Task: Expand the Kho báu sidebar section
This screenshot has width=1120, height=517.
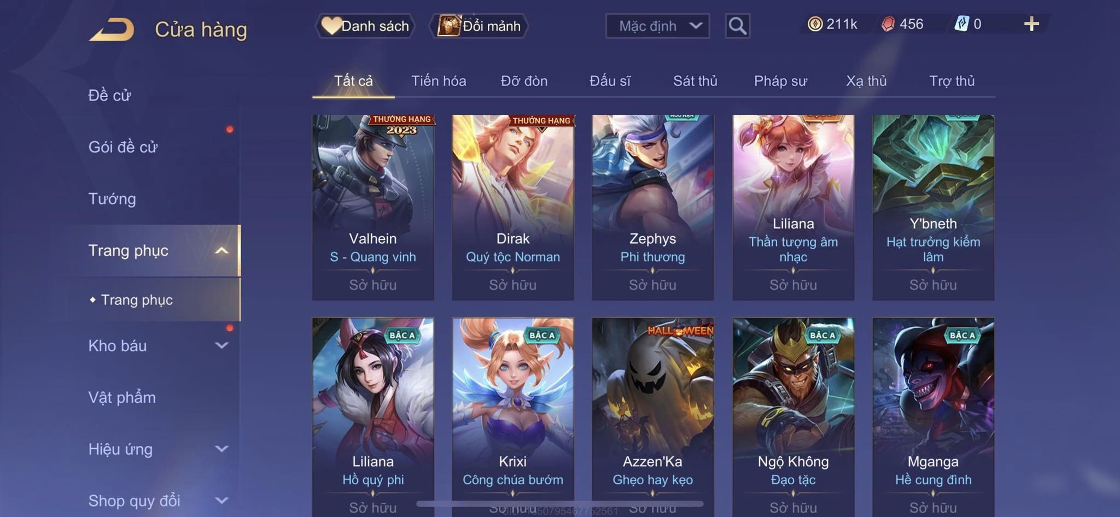Action: [x=221, y=345]
